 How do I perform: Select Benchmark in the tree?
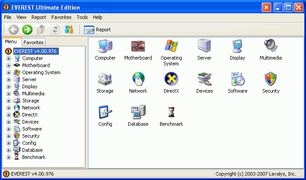pos(34,157)
